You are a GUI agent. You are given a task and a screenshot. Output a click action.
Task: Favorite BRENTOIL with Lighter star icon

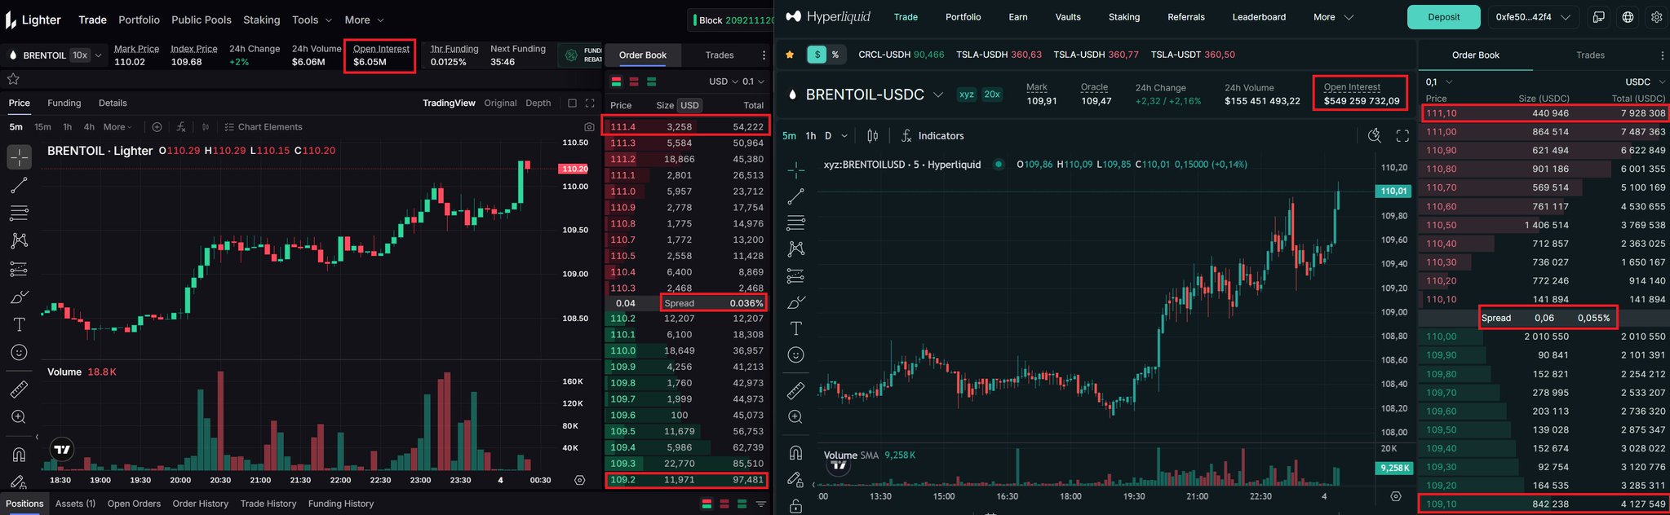[13, 79]
